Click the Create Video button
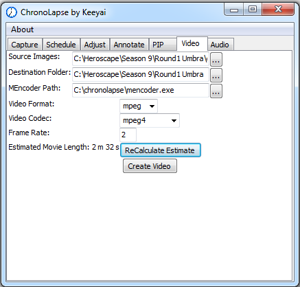The height and width of the screenshot is (287, 300). [150, 166]
